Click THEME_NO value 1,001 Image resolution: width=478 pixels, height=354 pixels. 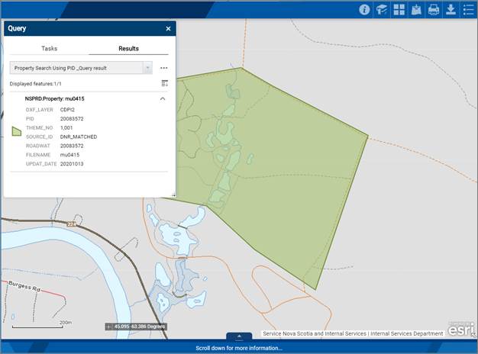pyautogui.click(x=66, y=128)
